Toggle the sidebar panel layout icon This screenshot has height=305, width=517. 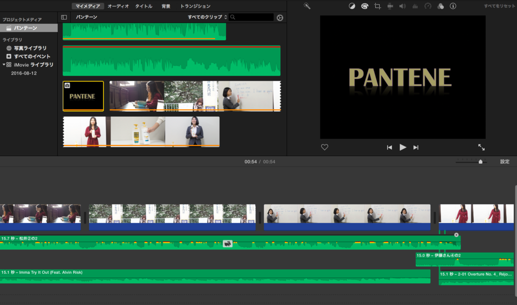click(64, 17)
